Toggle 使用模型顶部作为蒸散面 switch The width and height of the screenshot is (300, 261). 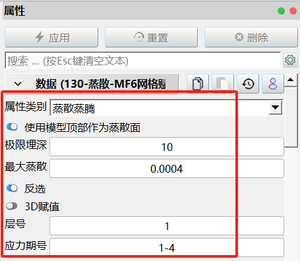coord(12,127)
